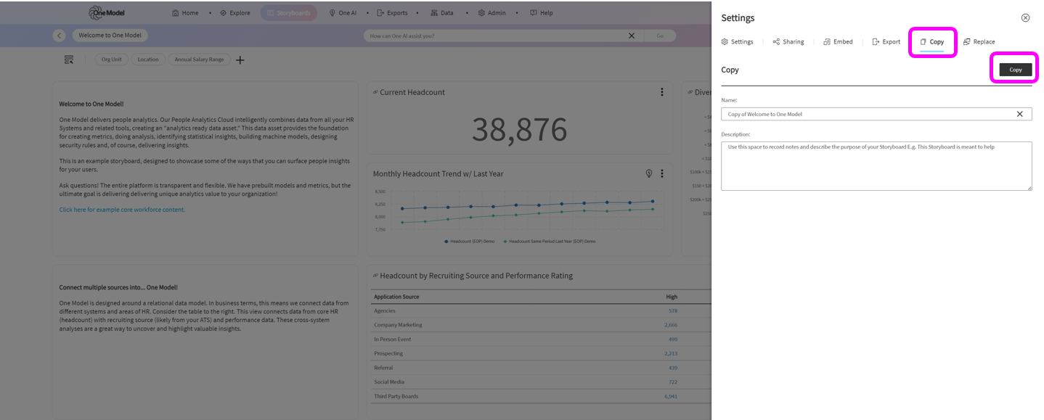Click the 38,876 headcount value
This screenshot has height=420, width=1044.
point(519,129)
